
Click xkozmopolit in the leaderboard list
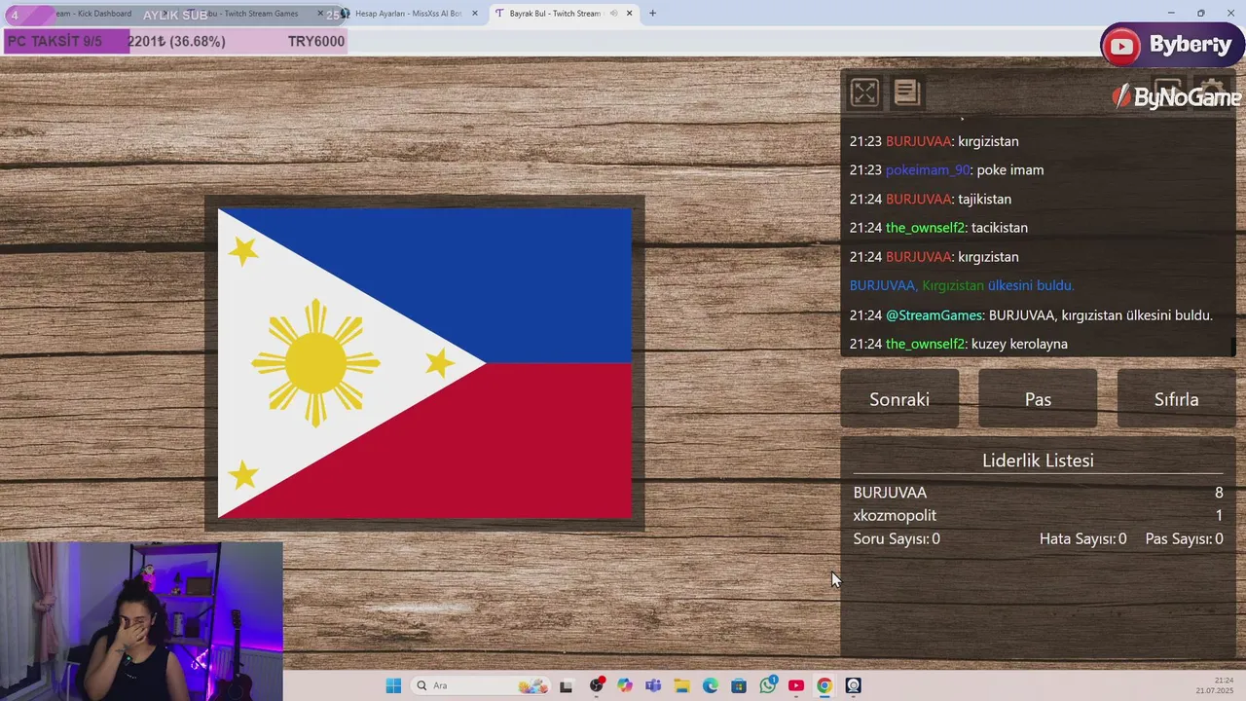[x=895, y=515]
